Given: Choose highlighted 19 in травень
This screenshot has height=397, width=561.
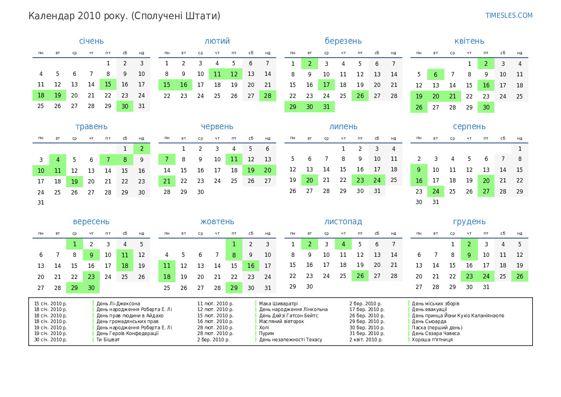Looking at the screenshot, I should click(x=74, y=181).
